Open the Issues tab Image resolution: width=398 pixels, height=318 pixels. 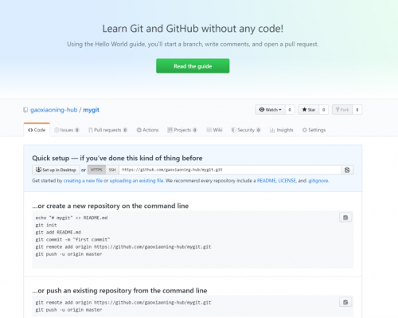coord(67,130)
